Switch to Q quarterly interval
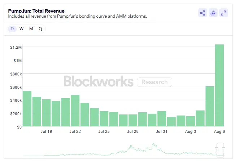The width and height of the screenshot is (235, 161). click(x=40, y=29)
